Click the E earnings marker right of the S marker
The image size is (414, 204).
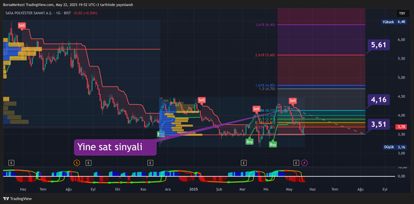(x=88, y=163)
